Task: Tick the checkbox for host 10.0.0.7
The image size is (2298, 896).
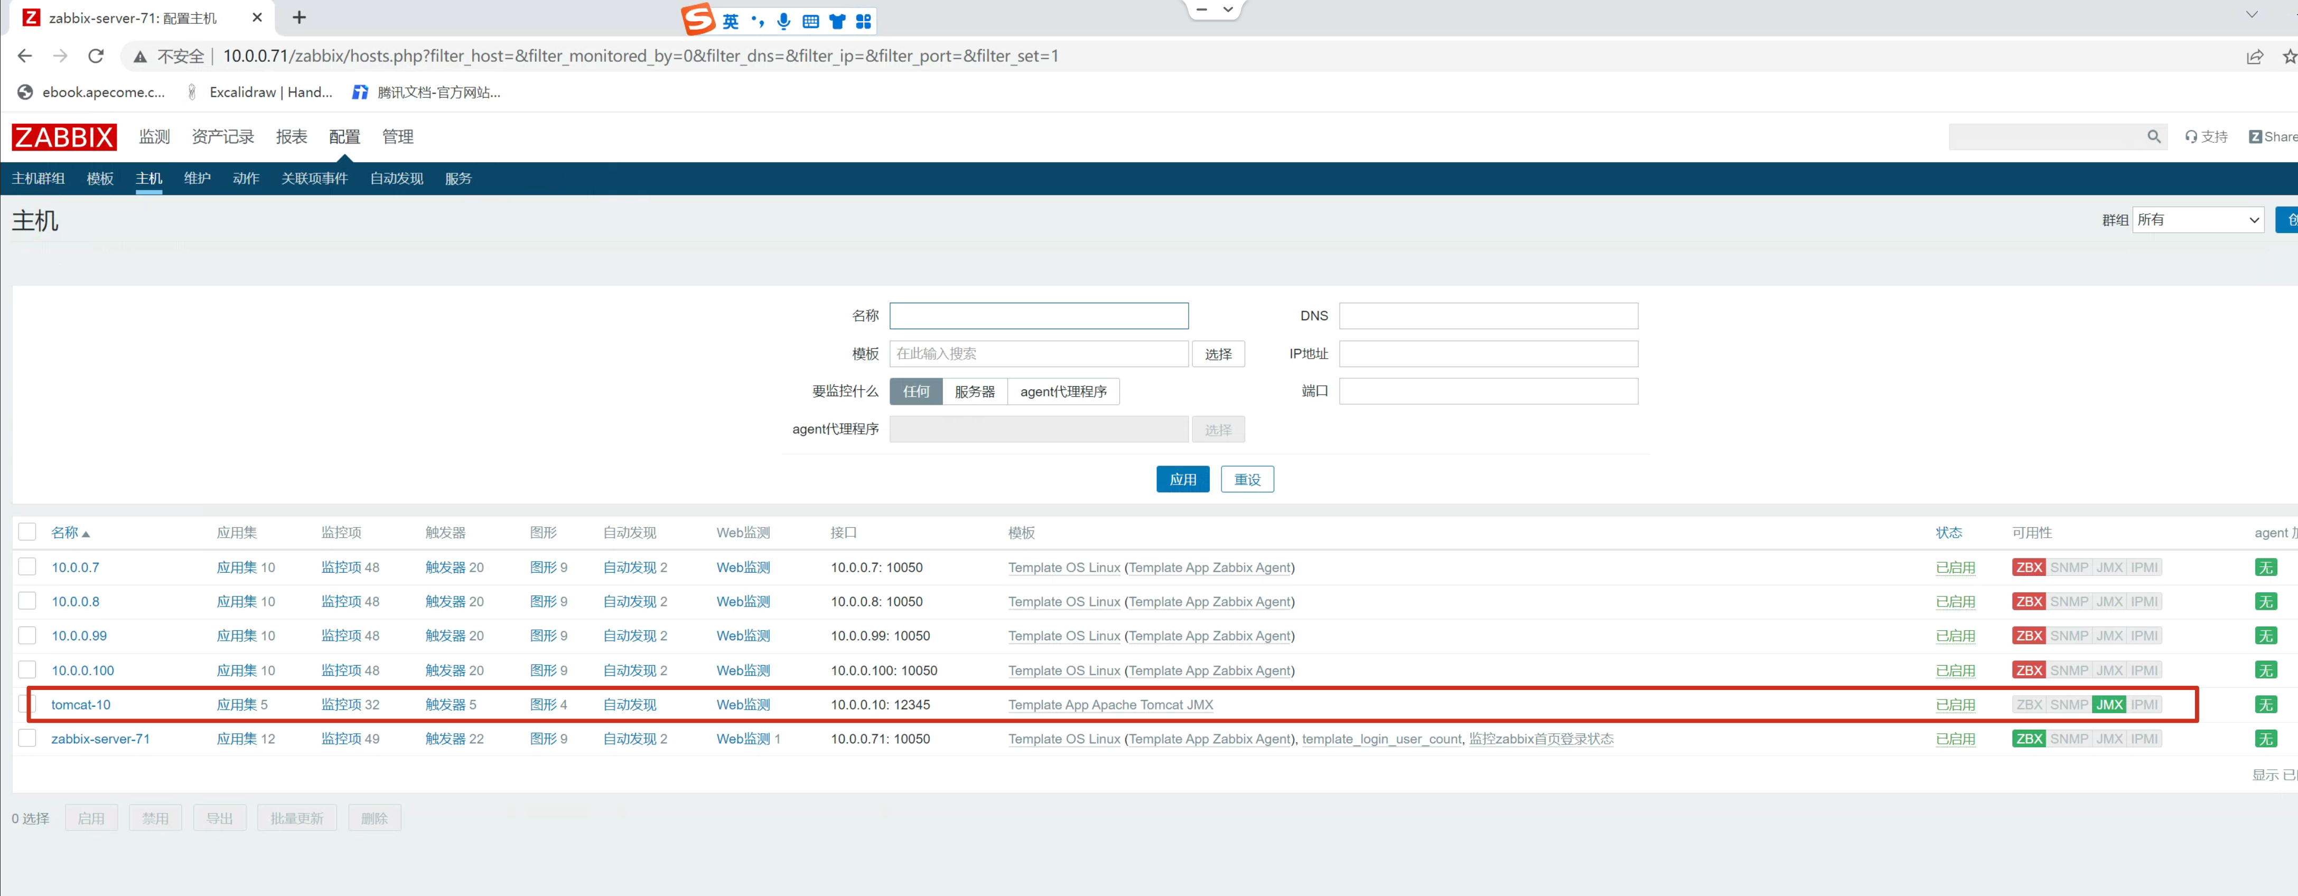Action: coord(27,567)
